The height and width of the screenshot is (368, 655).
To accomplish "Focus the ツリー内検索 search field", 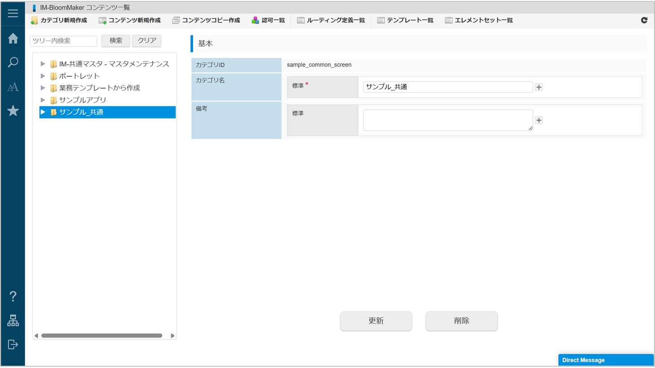I will point(63,41).
